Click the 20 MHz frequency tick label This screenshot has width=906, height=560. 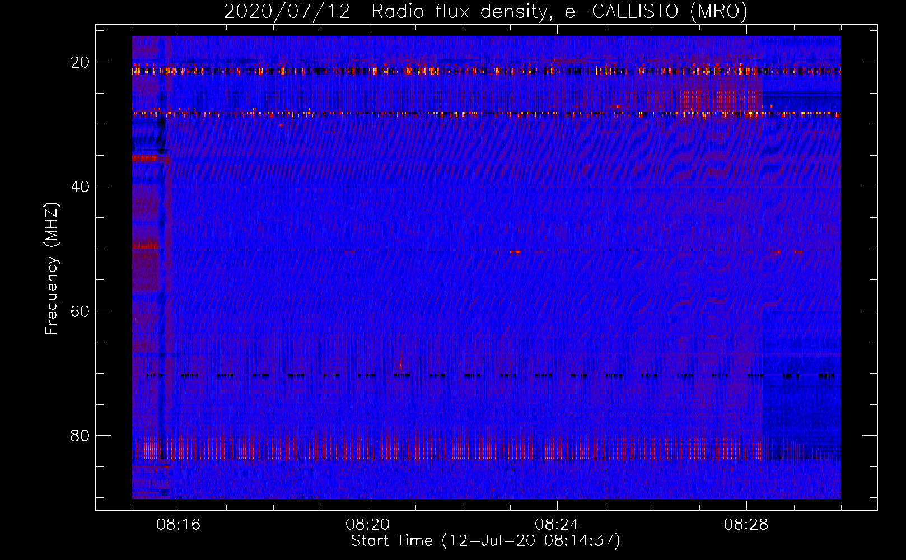80,62
